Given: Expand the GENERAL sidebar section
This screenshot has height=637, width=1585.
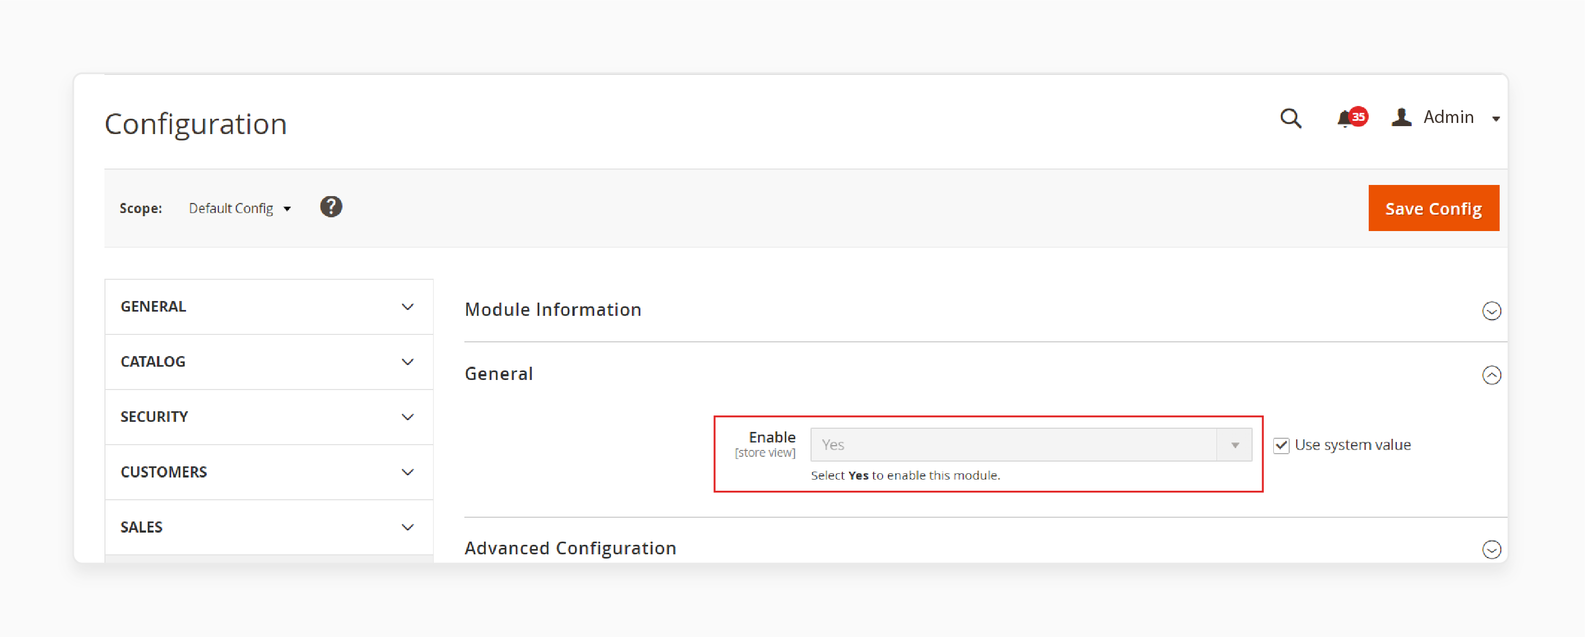Looking at the screenshot, I should 269,306.
